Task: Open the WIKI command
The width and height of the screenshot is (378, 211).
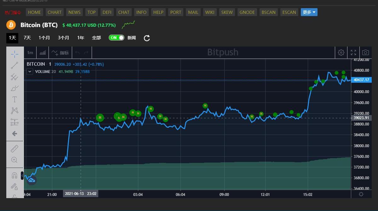Action: tap(210, 12)
